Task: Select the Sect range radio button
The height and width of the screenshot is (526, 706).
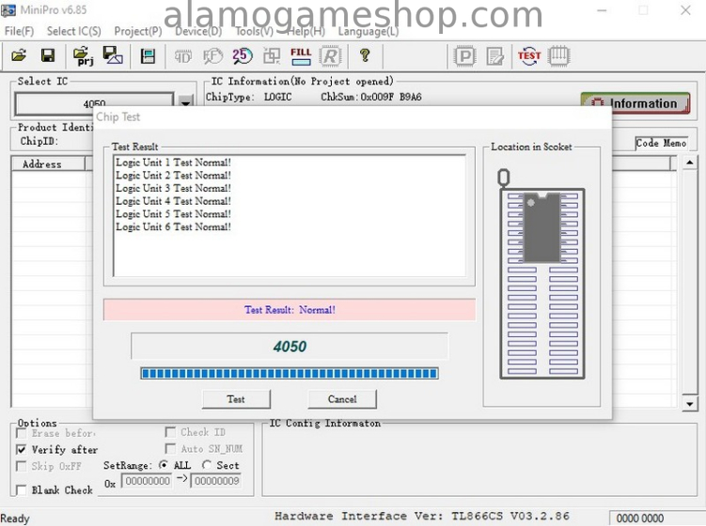Action: pyautogui.click(x=207, y=466)
